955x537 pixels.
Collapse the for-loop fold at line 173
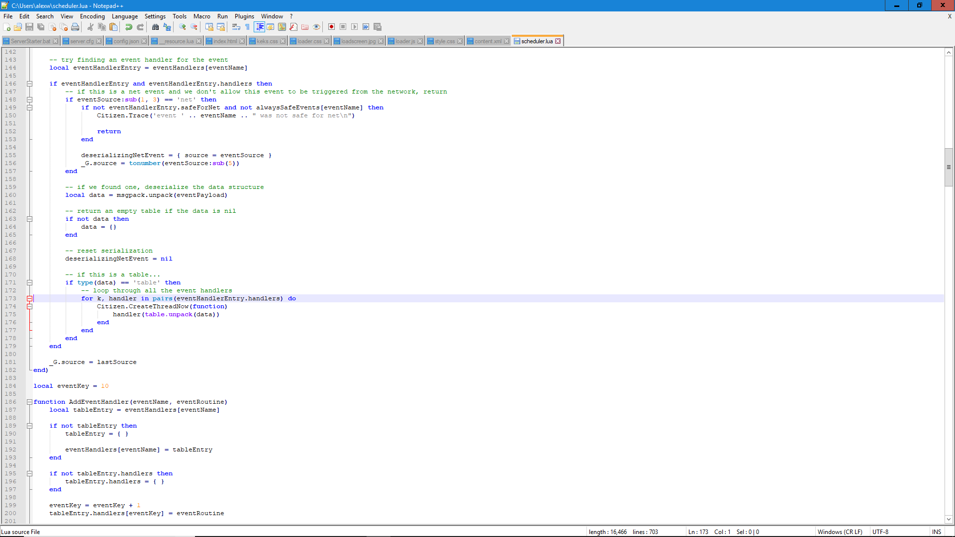point(30,298)
